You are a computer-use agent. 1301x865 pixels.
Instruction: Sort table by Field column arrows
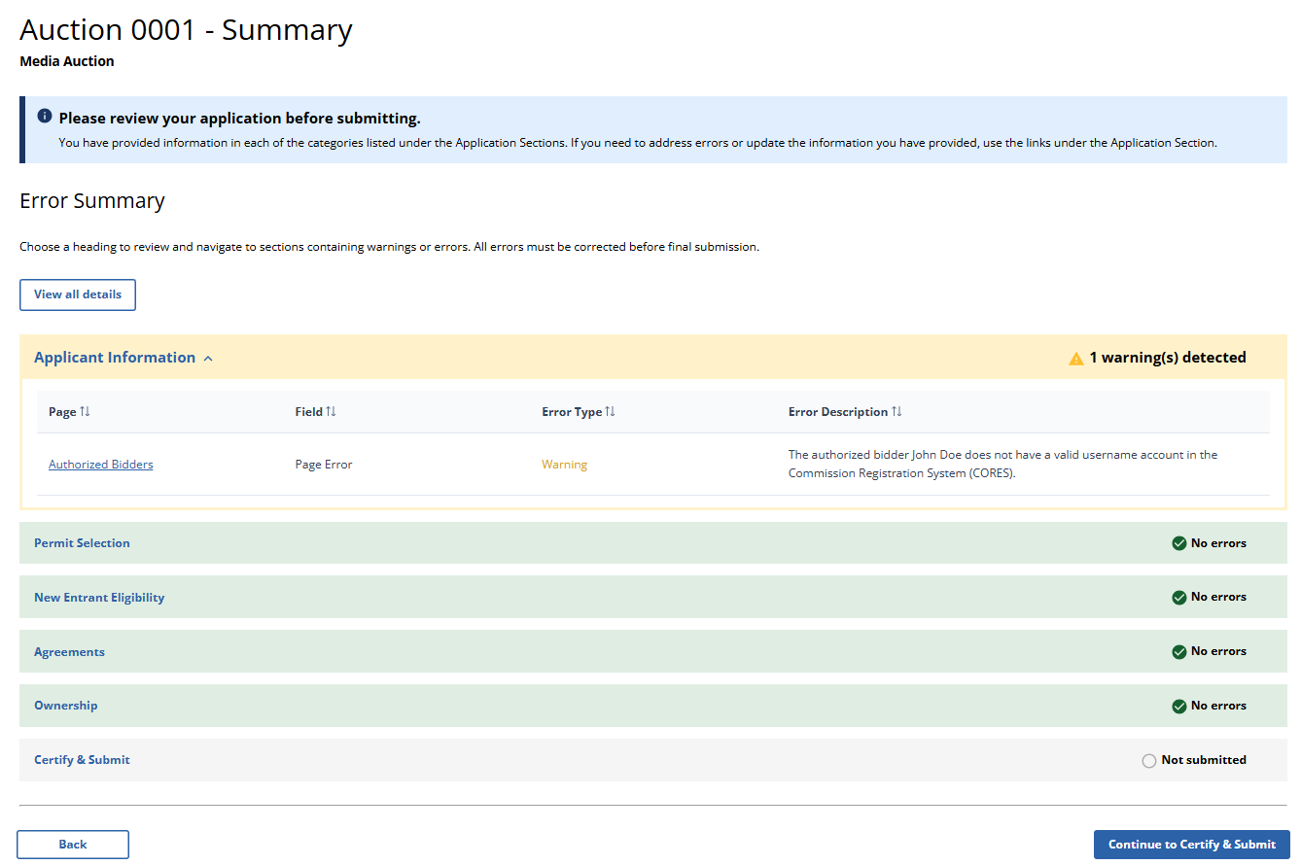331,412
